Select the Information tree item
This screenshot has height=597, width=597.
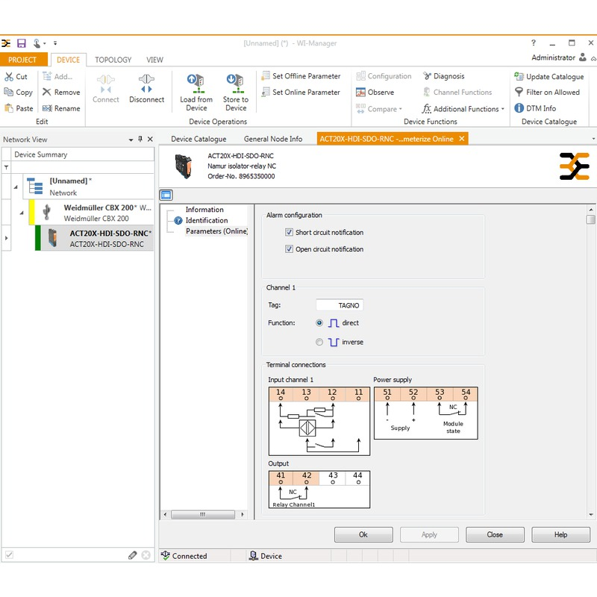click(x=204, y=210)
